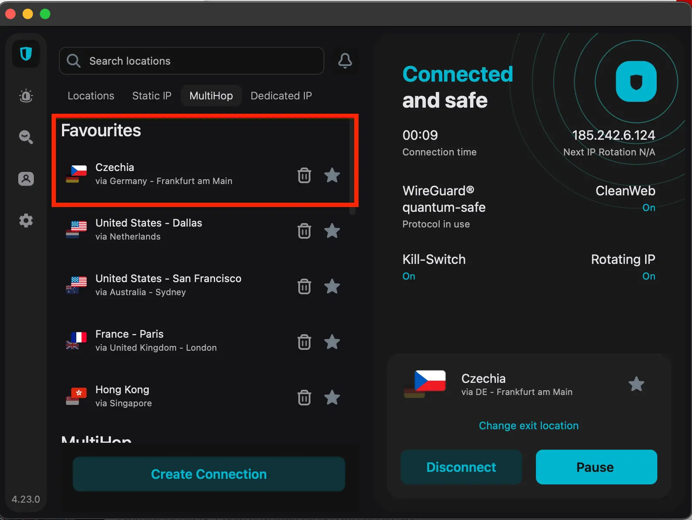Screen dimensions: 692x520
Task: Select United States - Dallas via Netherlands
Action: 204,230
